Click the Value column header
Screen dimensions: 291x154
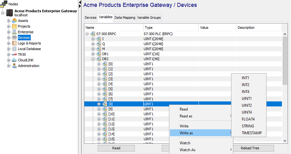coord(217,28)
